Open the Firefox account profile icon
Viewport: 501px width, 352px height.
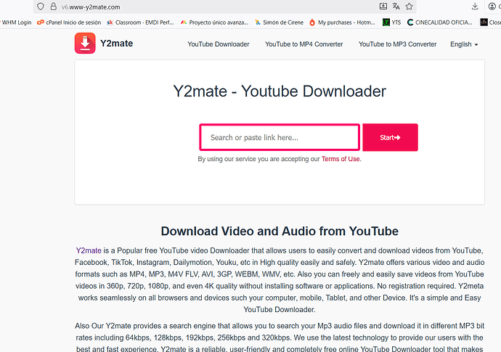pos(494,7)
